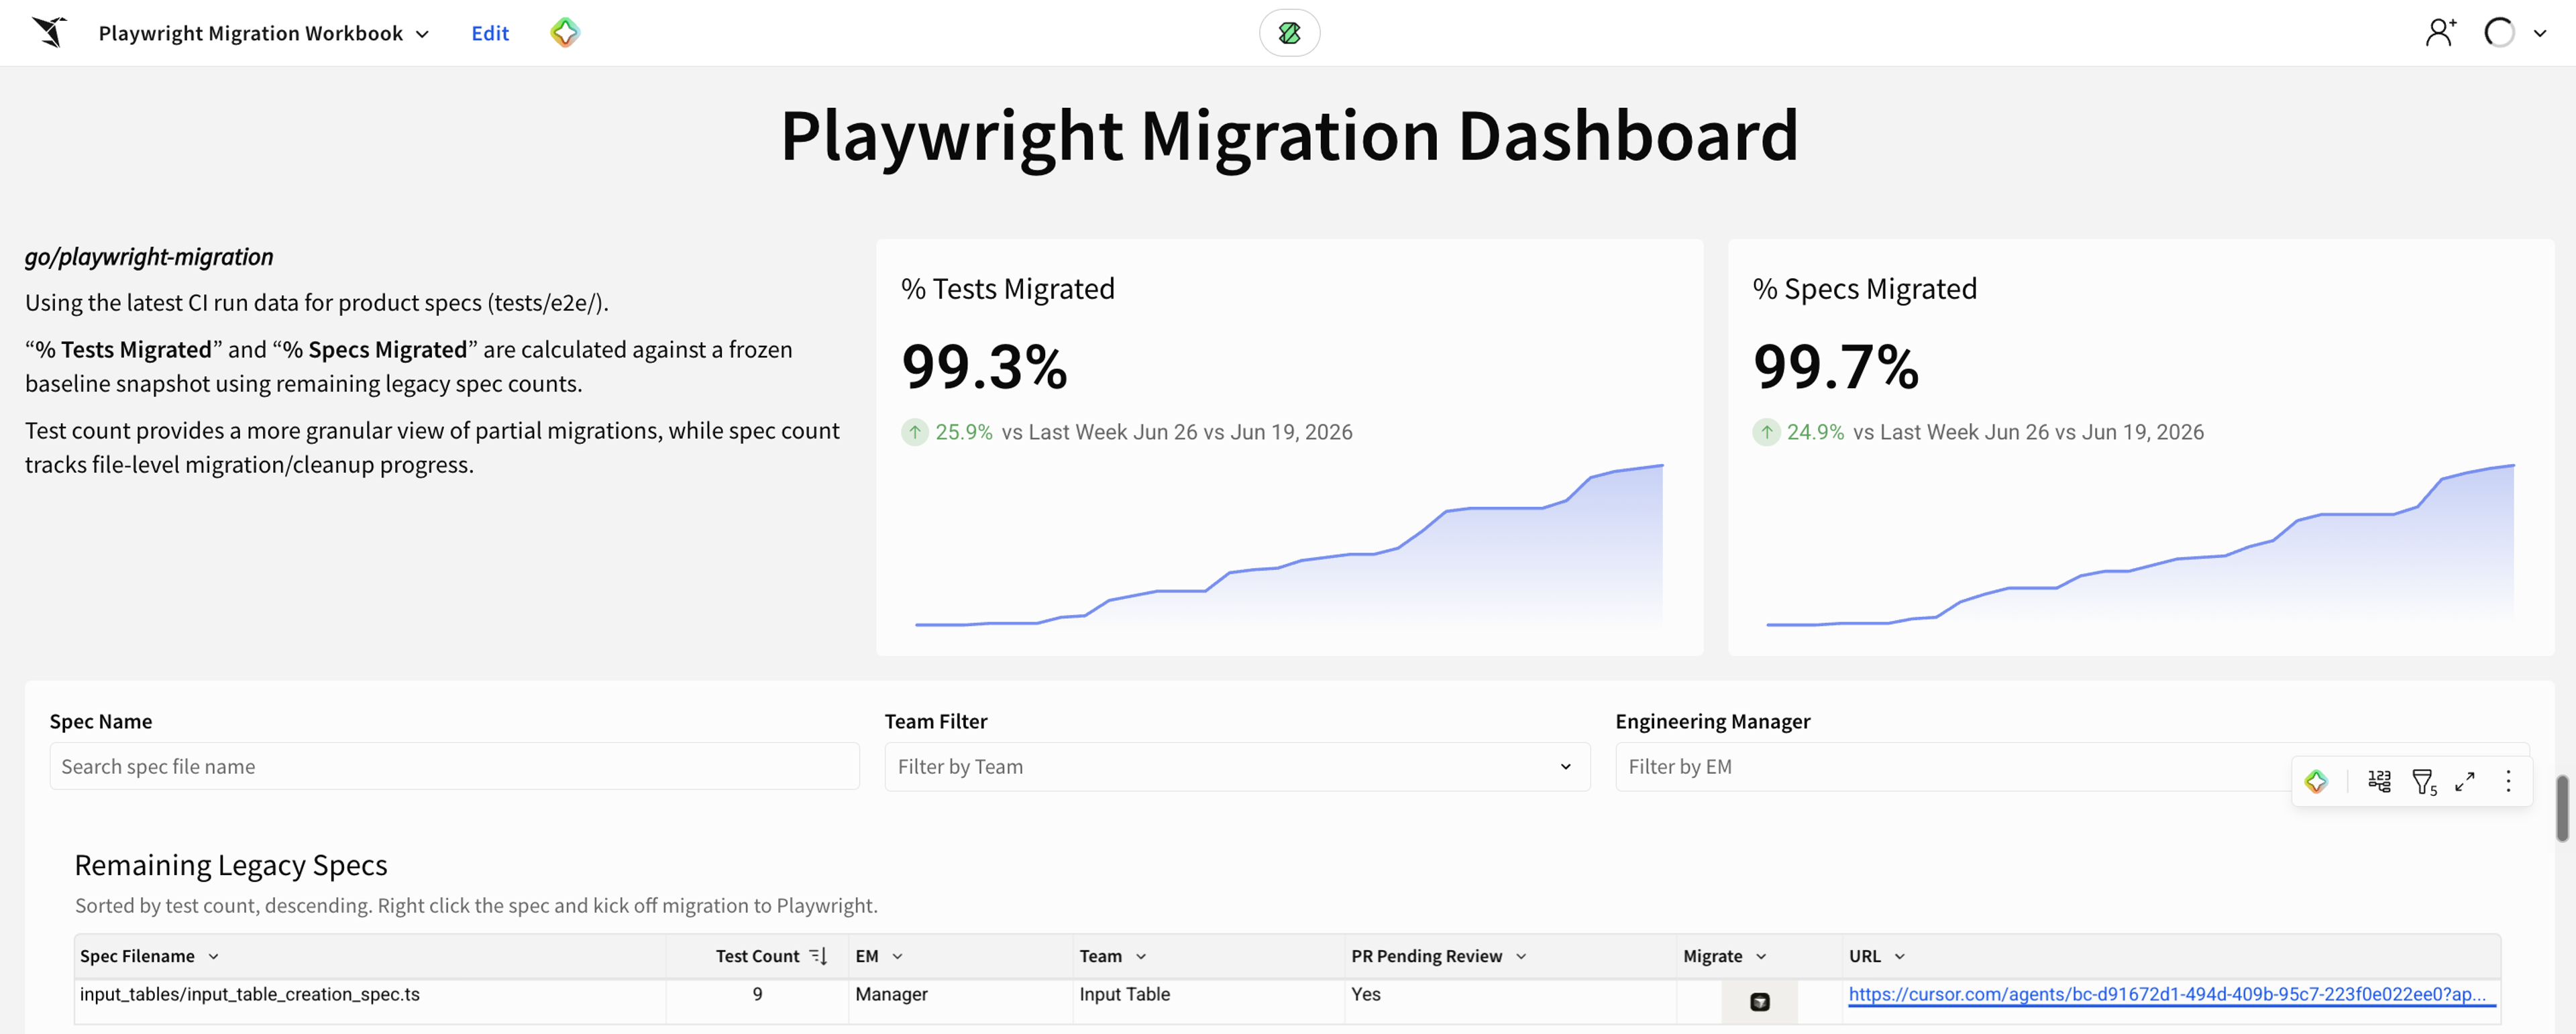
Task: Maximize the table with the expand arrows icon
Action: coord(2465,781)
